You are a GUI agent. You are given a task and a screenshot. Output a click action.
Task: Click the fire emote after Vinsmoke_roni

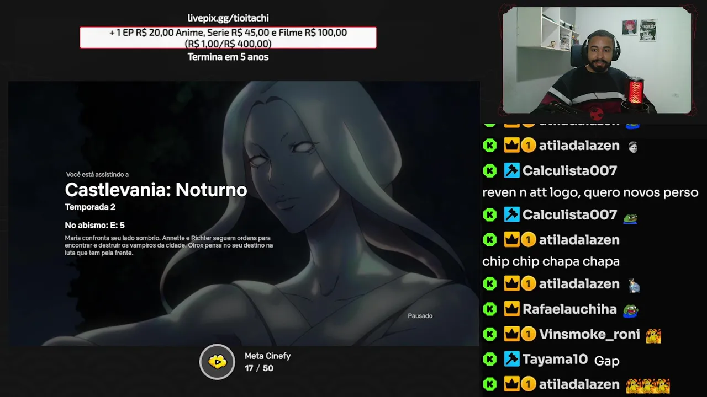tap(653, 335)
